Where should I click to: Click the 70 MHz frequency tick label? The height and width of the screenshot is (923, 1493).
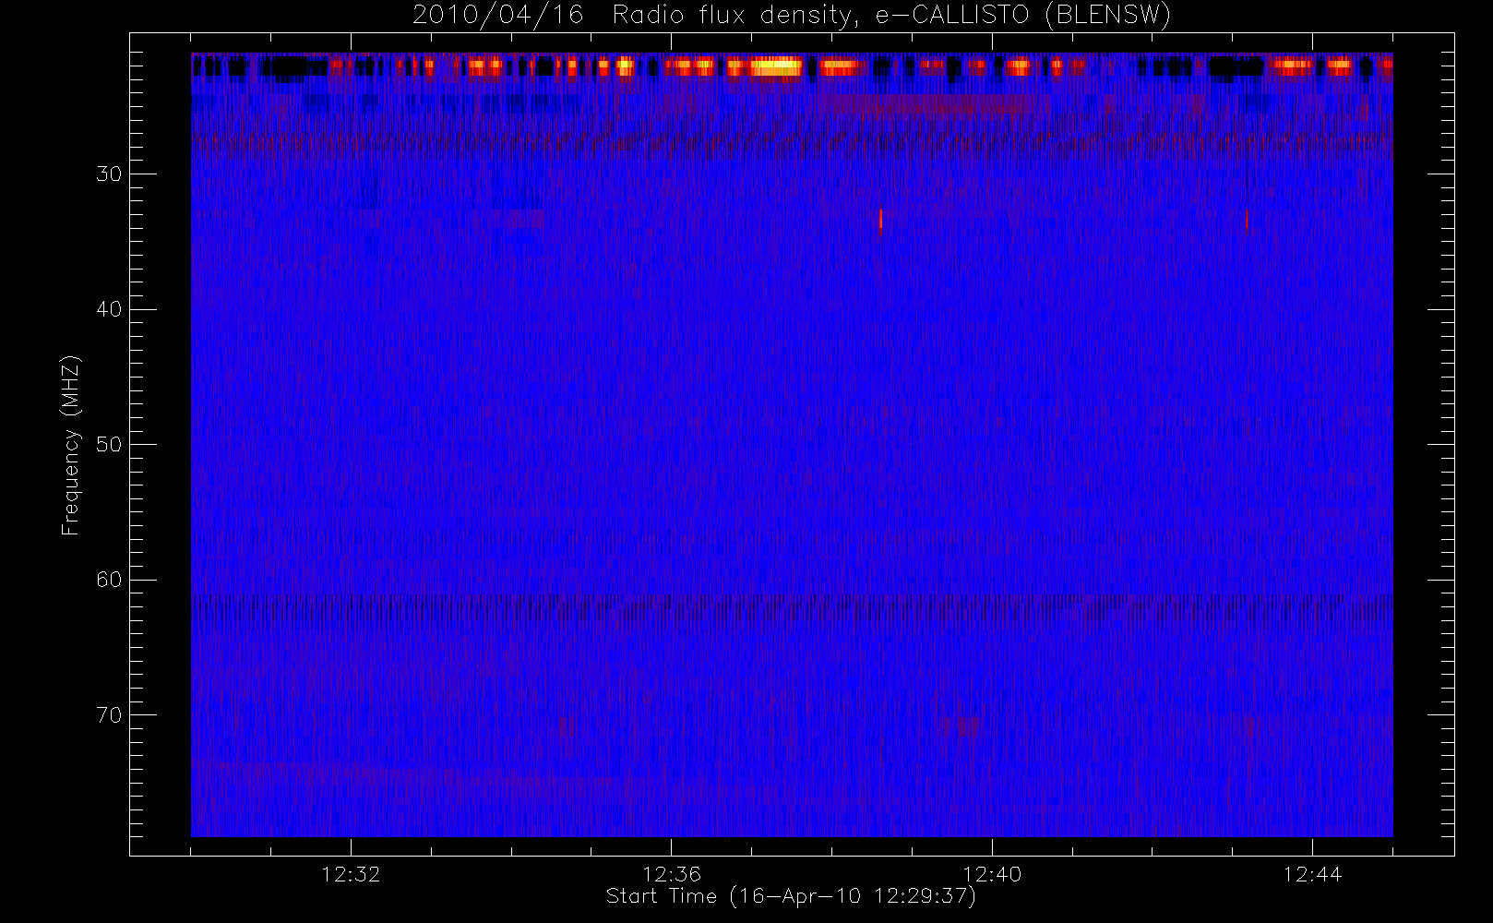pos(109,714)
